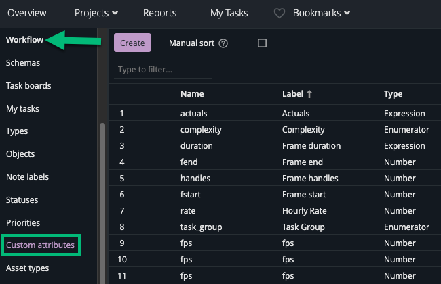Open the Reports page

pos(159,13)
